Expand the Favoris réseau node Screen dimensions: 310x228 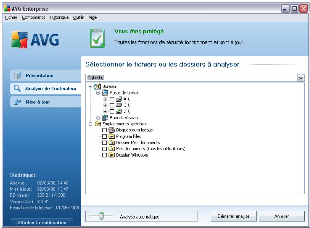click(98, 118)
